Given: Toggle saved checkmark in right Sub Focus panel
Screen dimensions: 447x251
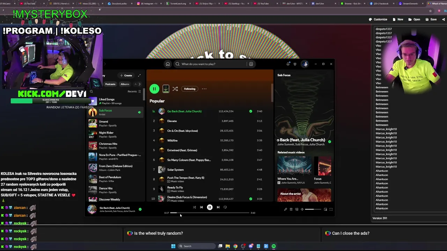Looking at the screenshot, I should pyautogui.click(x=329, y=142).
